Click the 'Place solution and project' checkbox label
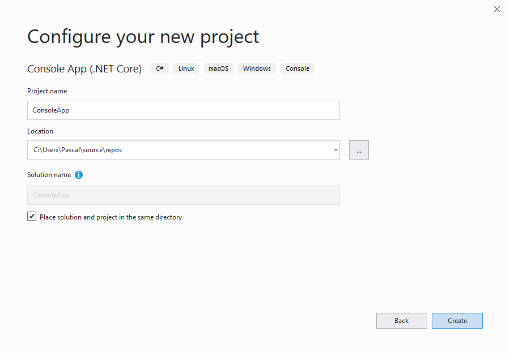510x353 pixels. coord(110,217)
